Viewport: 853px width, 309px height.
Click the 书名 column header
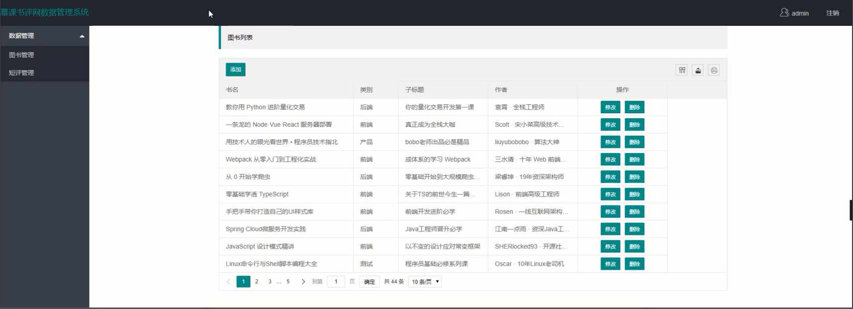click(286, 90)
